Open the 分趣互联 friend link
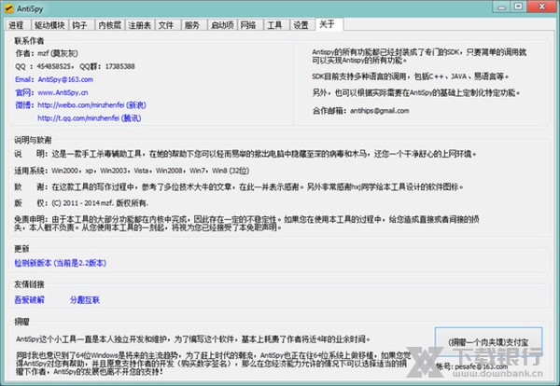 [x=85, y=300]
